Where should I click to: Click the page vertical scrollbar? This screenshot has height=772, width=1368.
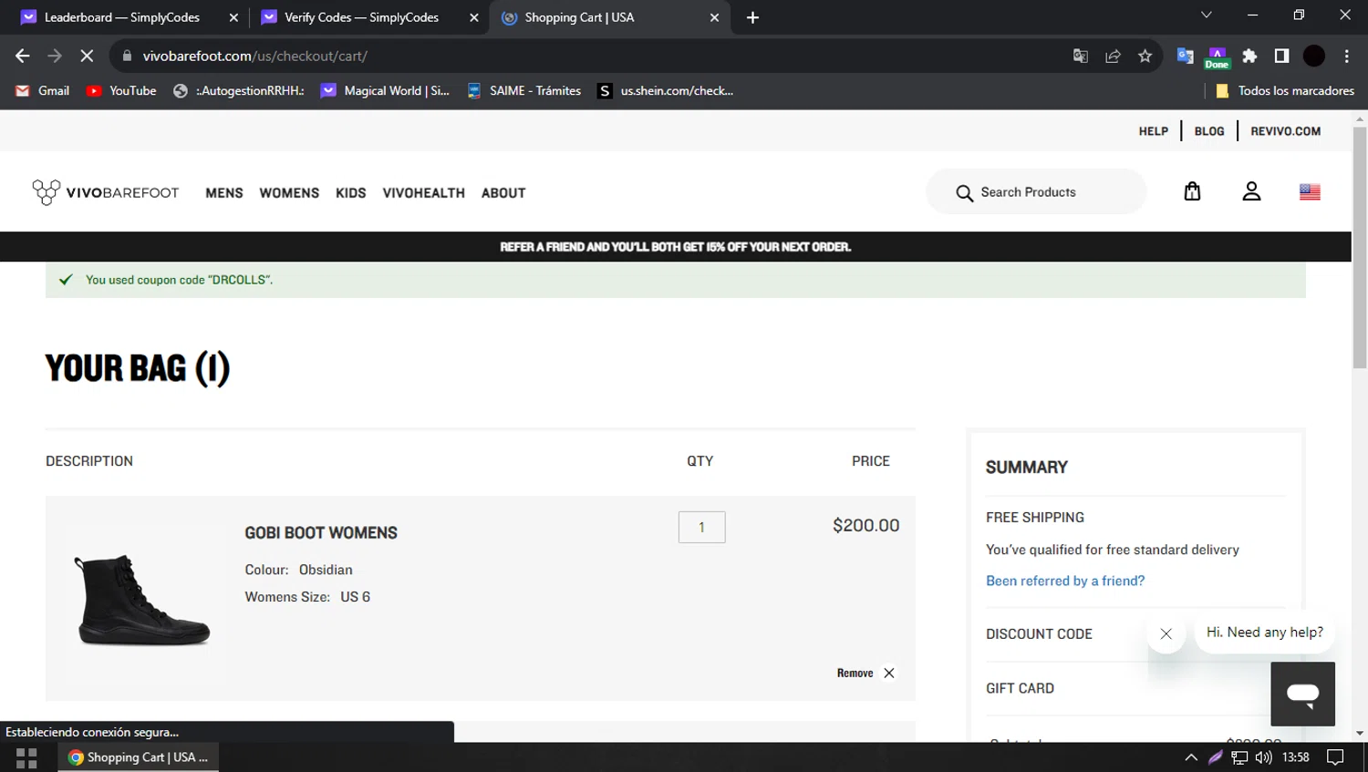pyautogui.click(x=1360, y=246)
